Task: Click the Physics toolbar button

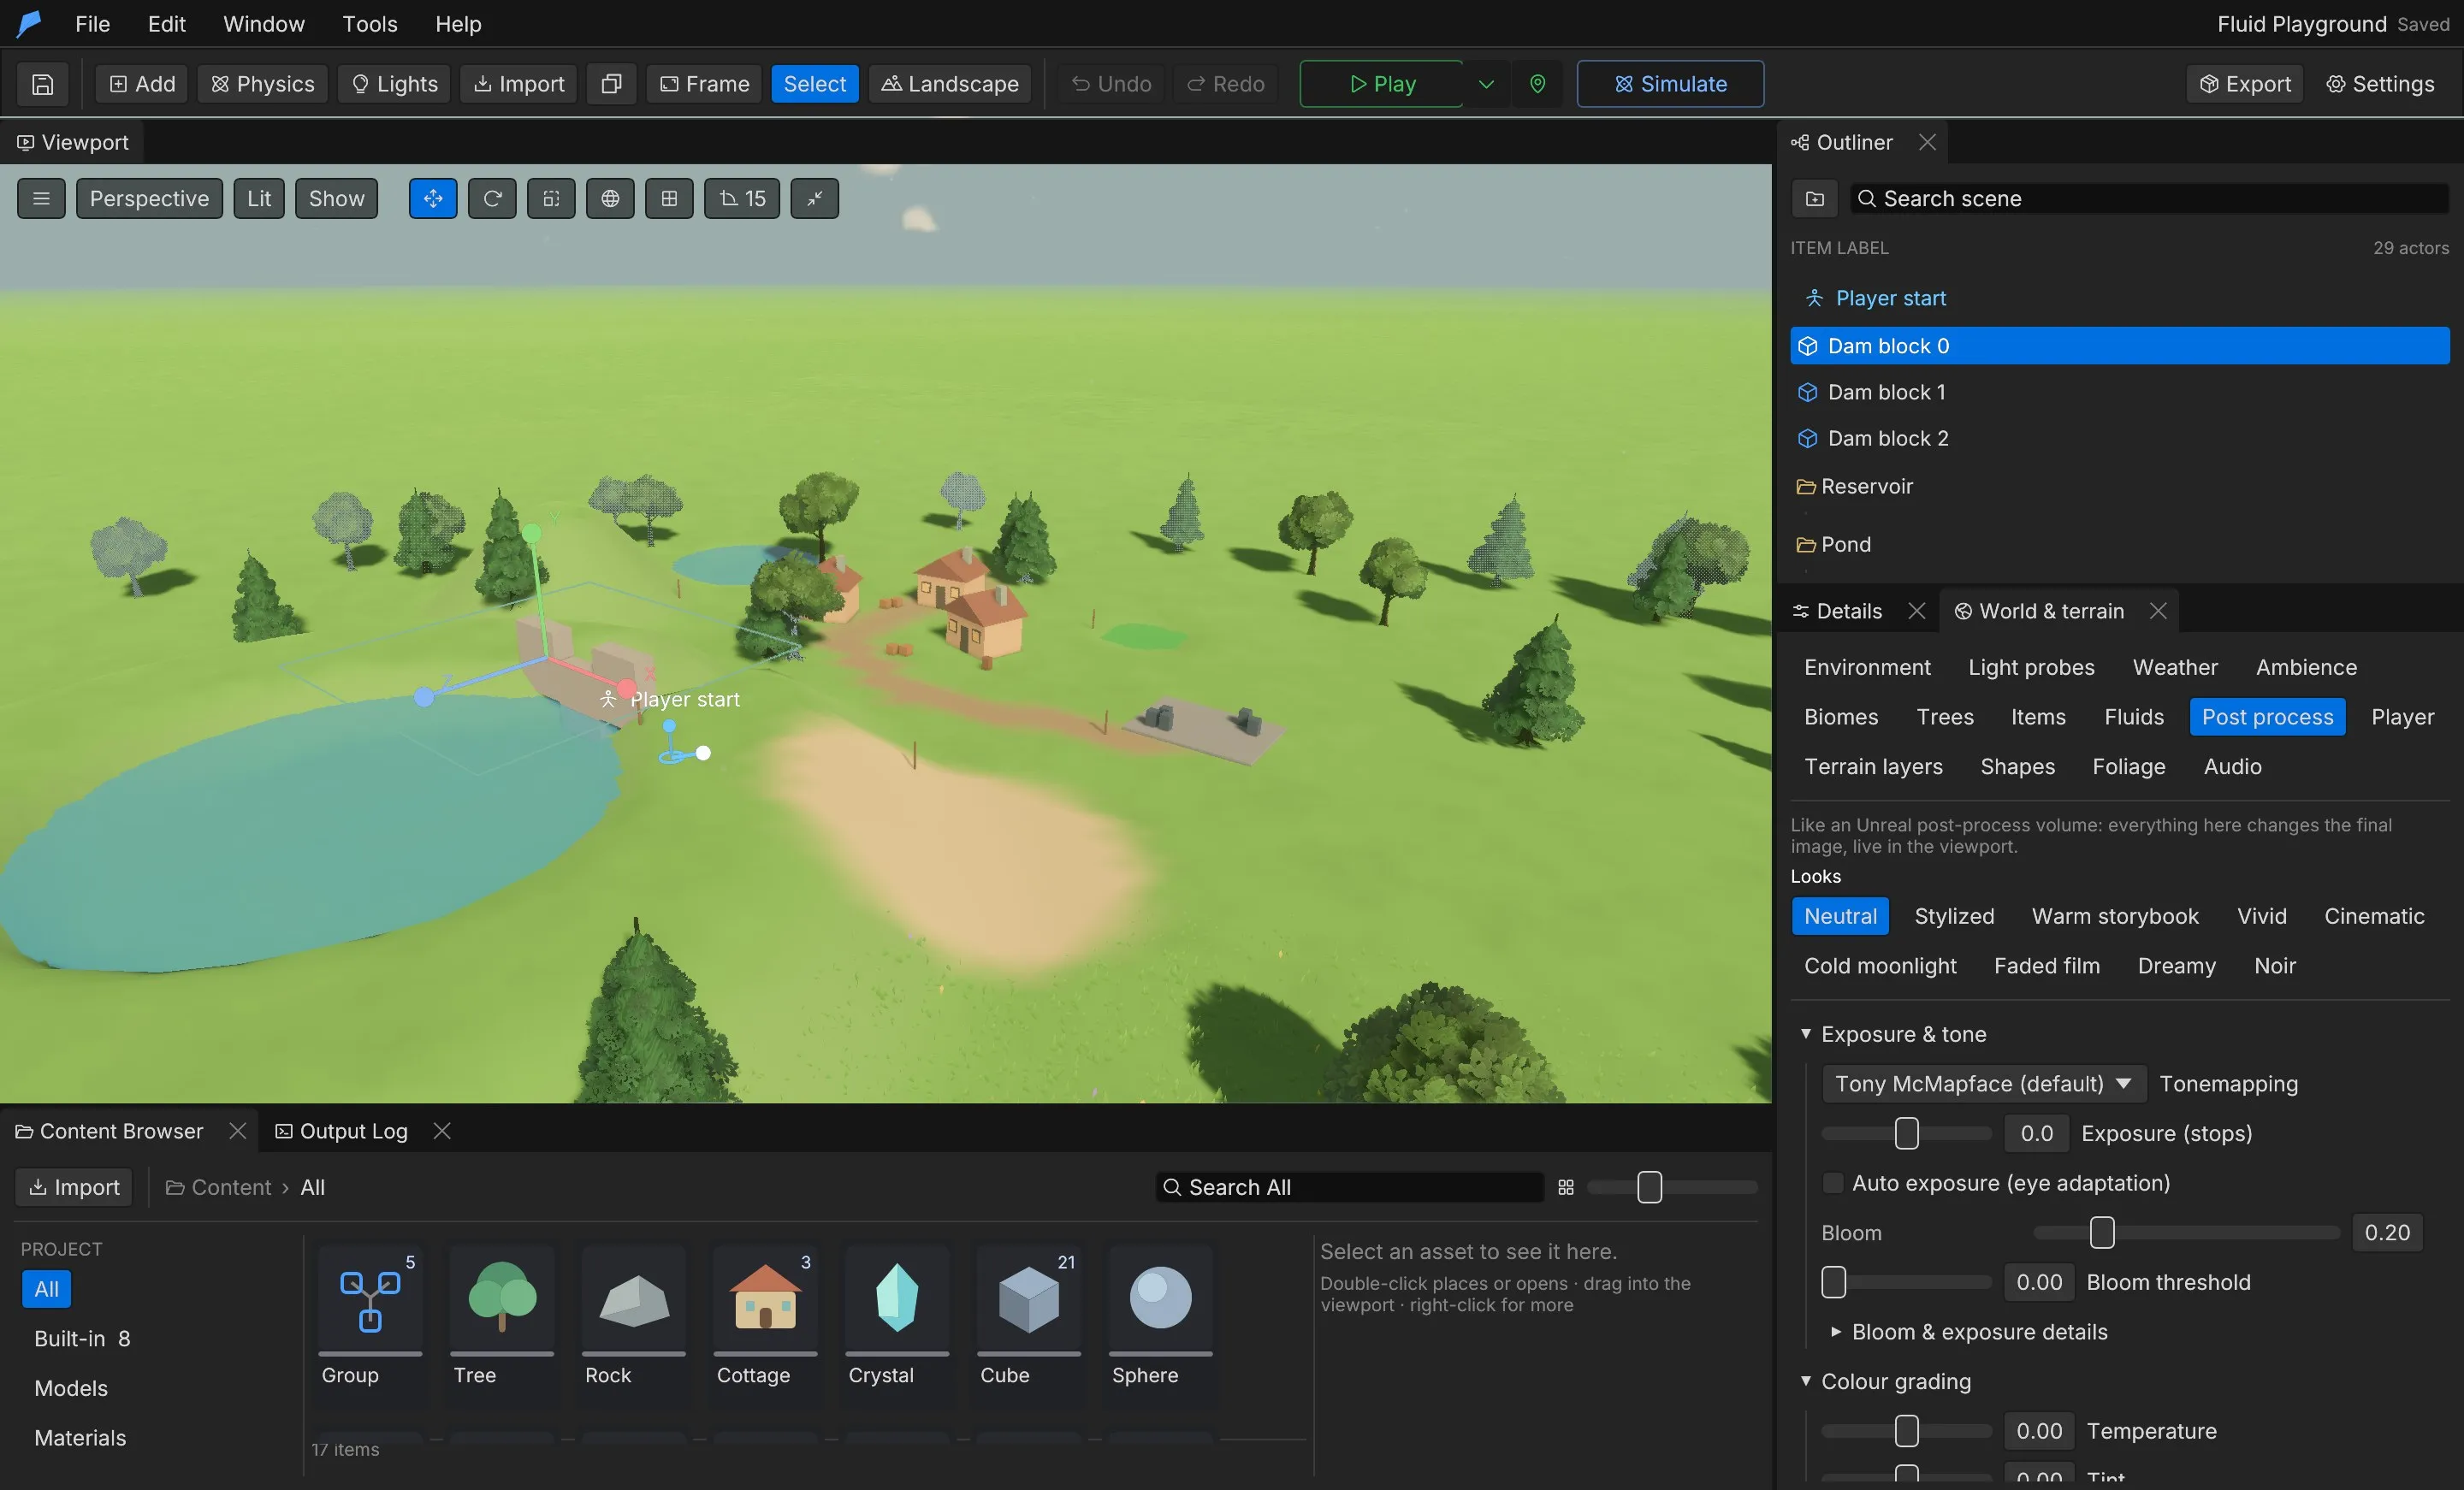Action: coord(263,84)
